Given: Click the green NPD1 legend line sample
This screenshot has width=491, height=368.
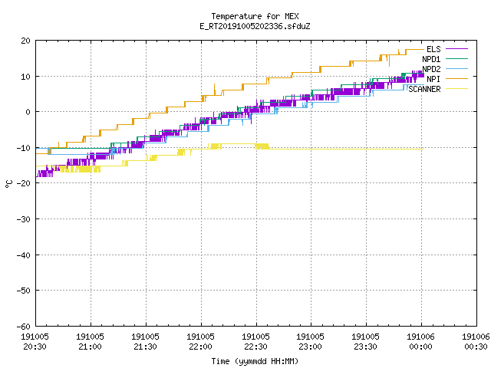Looking at the screenshot, I should point(456,58).
